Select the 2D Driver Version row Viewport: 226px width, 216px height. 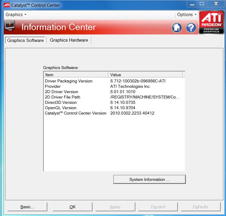(114, 92)
